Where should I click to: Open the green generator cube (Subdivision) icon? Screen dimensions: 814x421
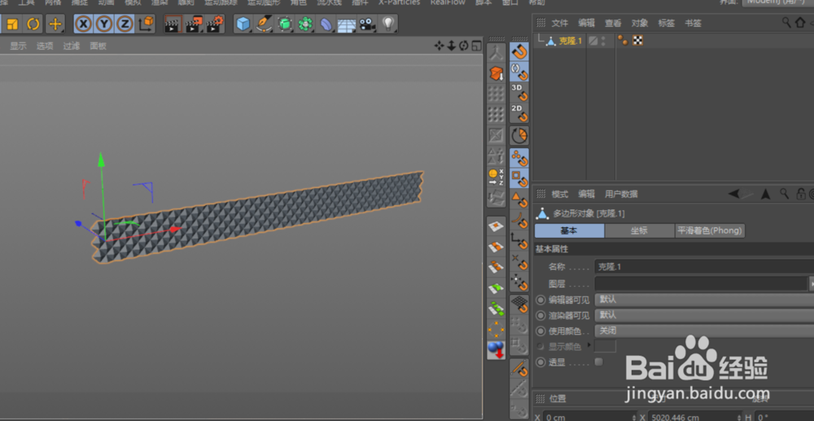(x=284, y=24)
